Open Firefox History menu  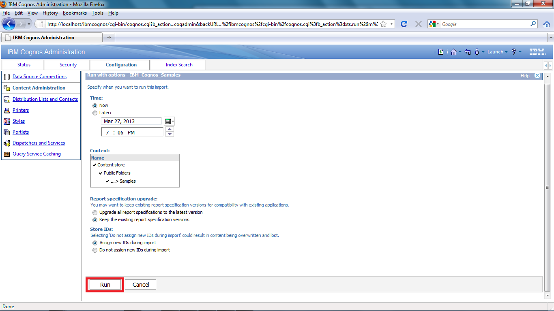click(50, 13)
